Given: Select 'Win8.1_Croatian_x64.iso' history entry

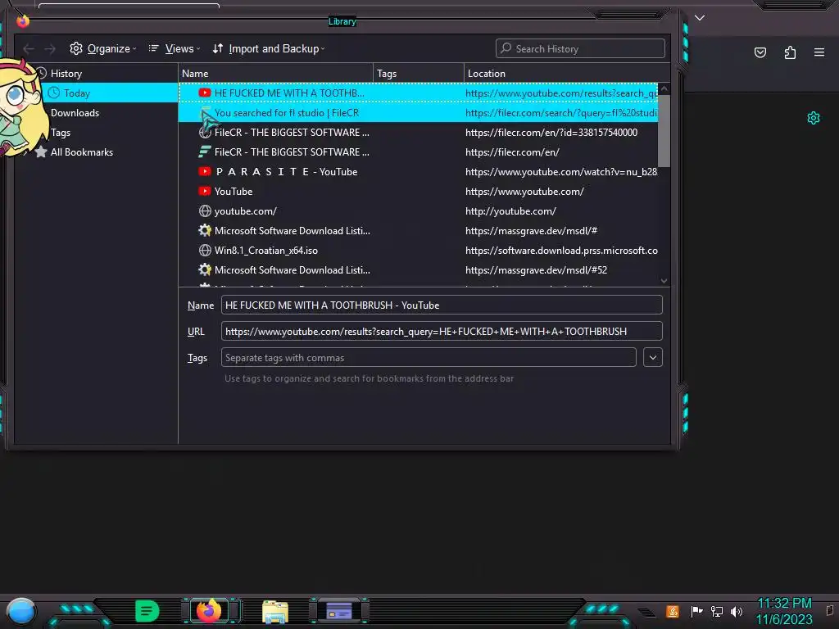Looking at the screenshot, I should [418, 251].
